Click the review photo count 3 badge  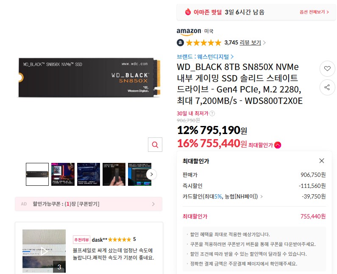[x=59, y=267]
